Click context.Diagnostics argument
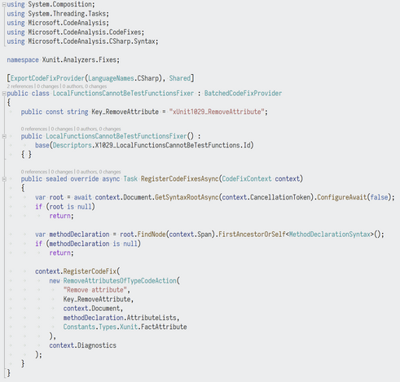Screen dimensions: 400x382 click(82, 345)
